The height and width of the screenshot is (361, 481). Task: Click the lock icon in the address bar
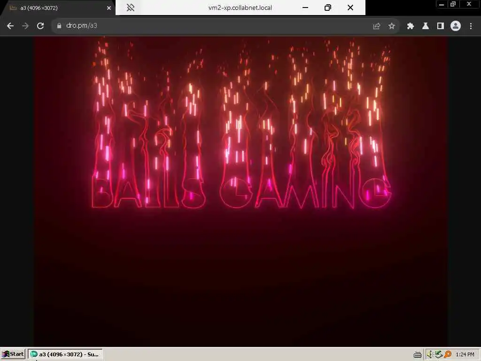tap(59, 26)
